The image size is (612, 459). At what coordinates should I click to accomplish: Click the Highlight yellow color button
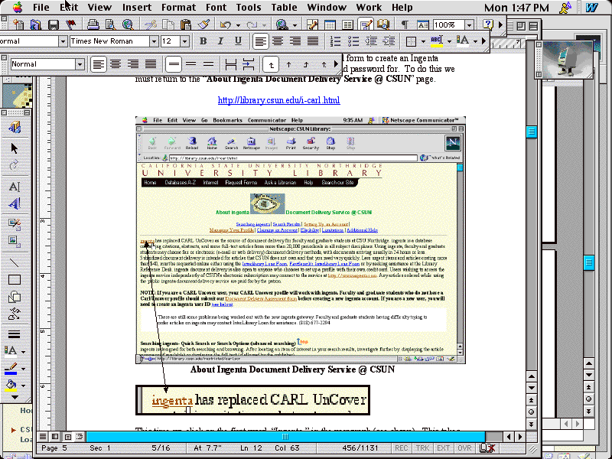[436, 41]
